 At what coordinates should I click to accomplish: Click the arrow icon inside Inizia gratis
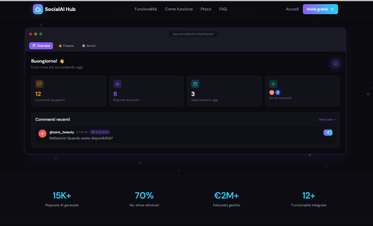(x=331, y=9)
